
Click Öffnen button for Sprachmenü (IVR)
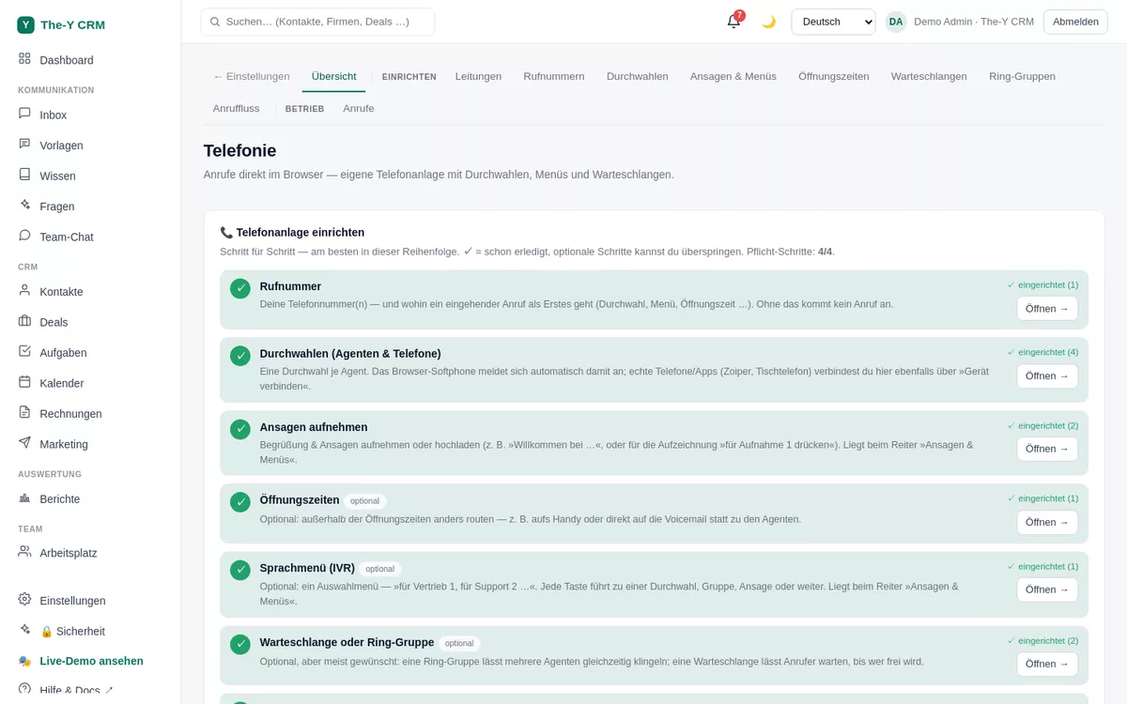click(1047, 589)
